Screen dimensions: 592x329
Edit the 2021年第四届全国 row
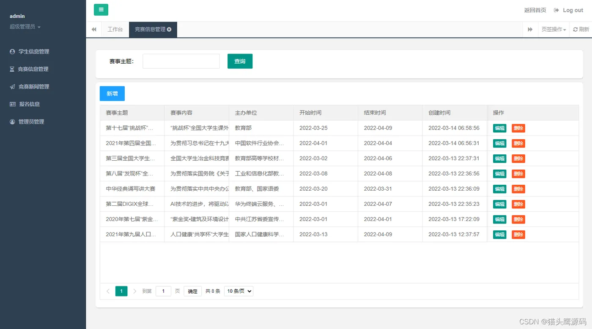[x=499, y=143]
